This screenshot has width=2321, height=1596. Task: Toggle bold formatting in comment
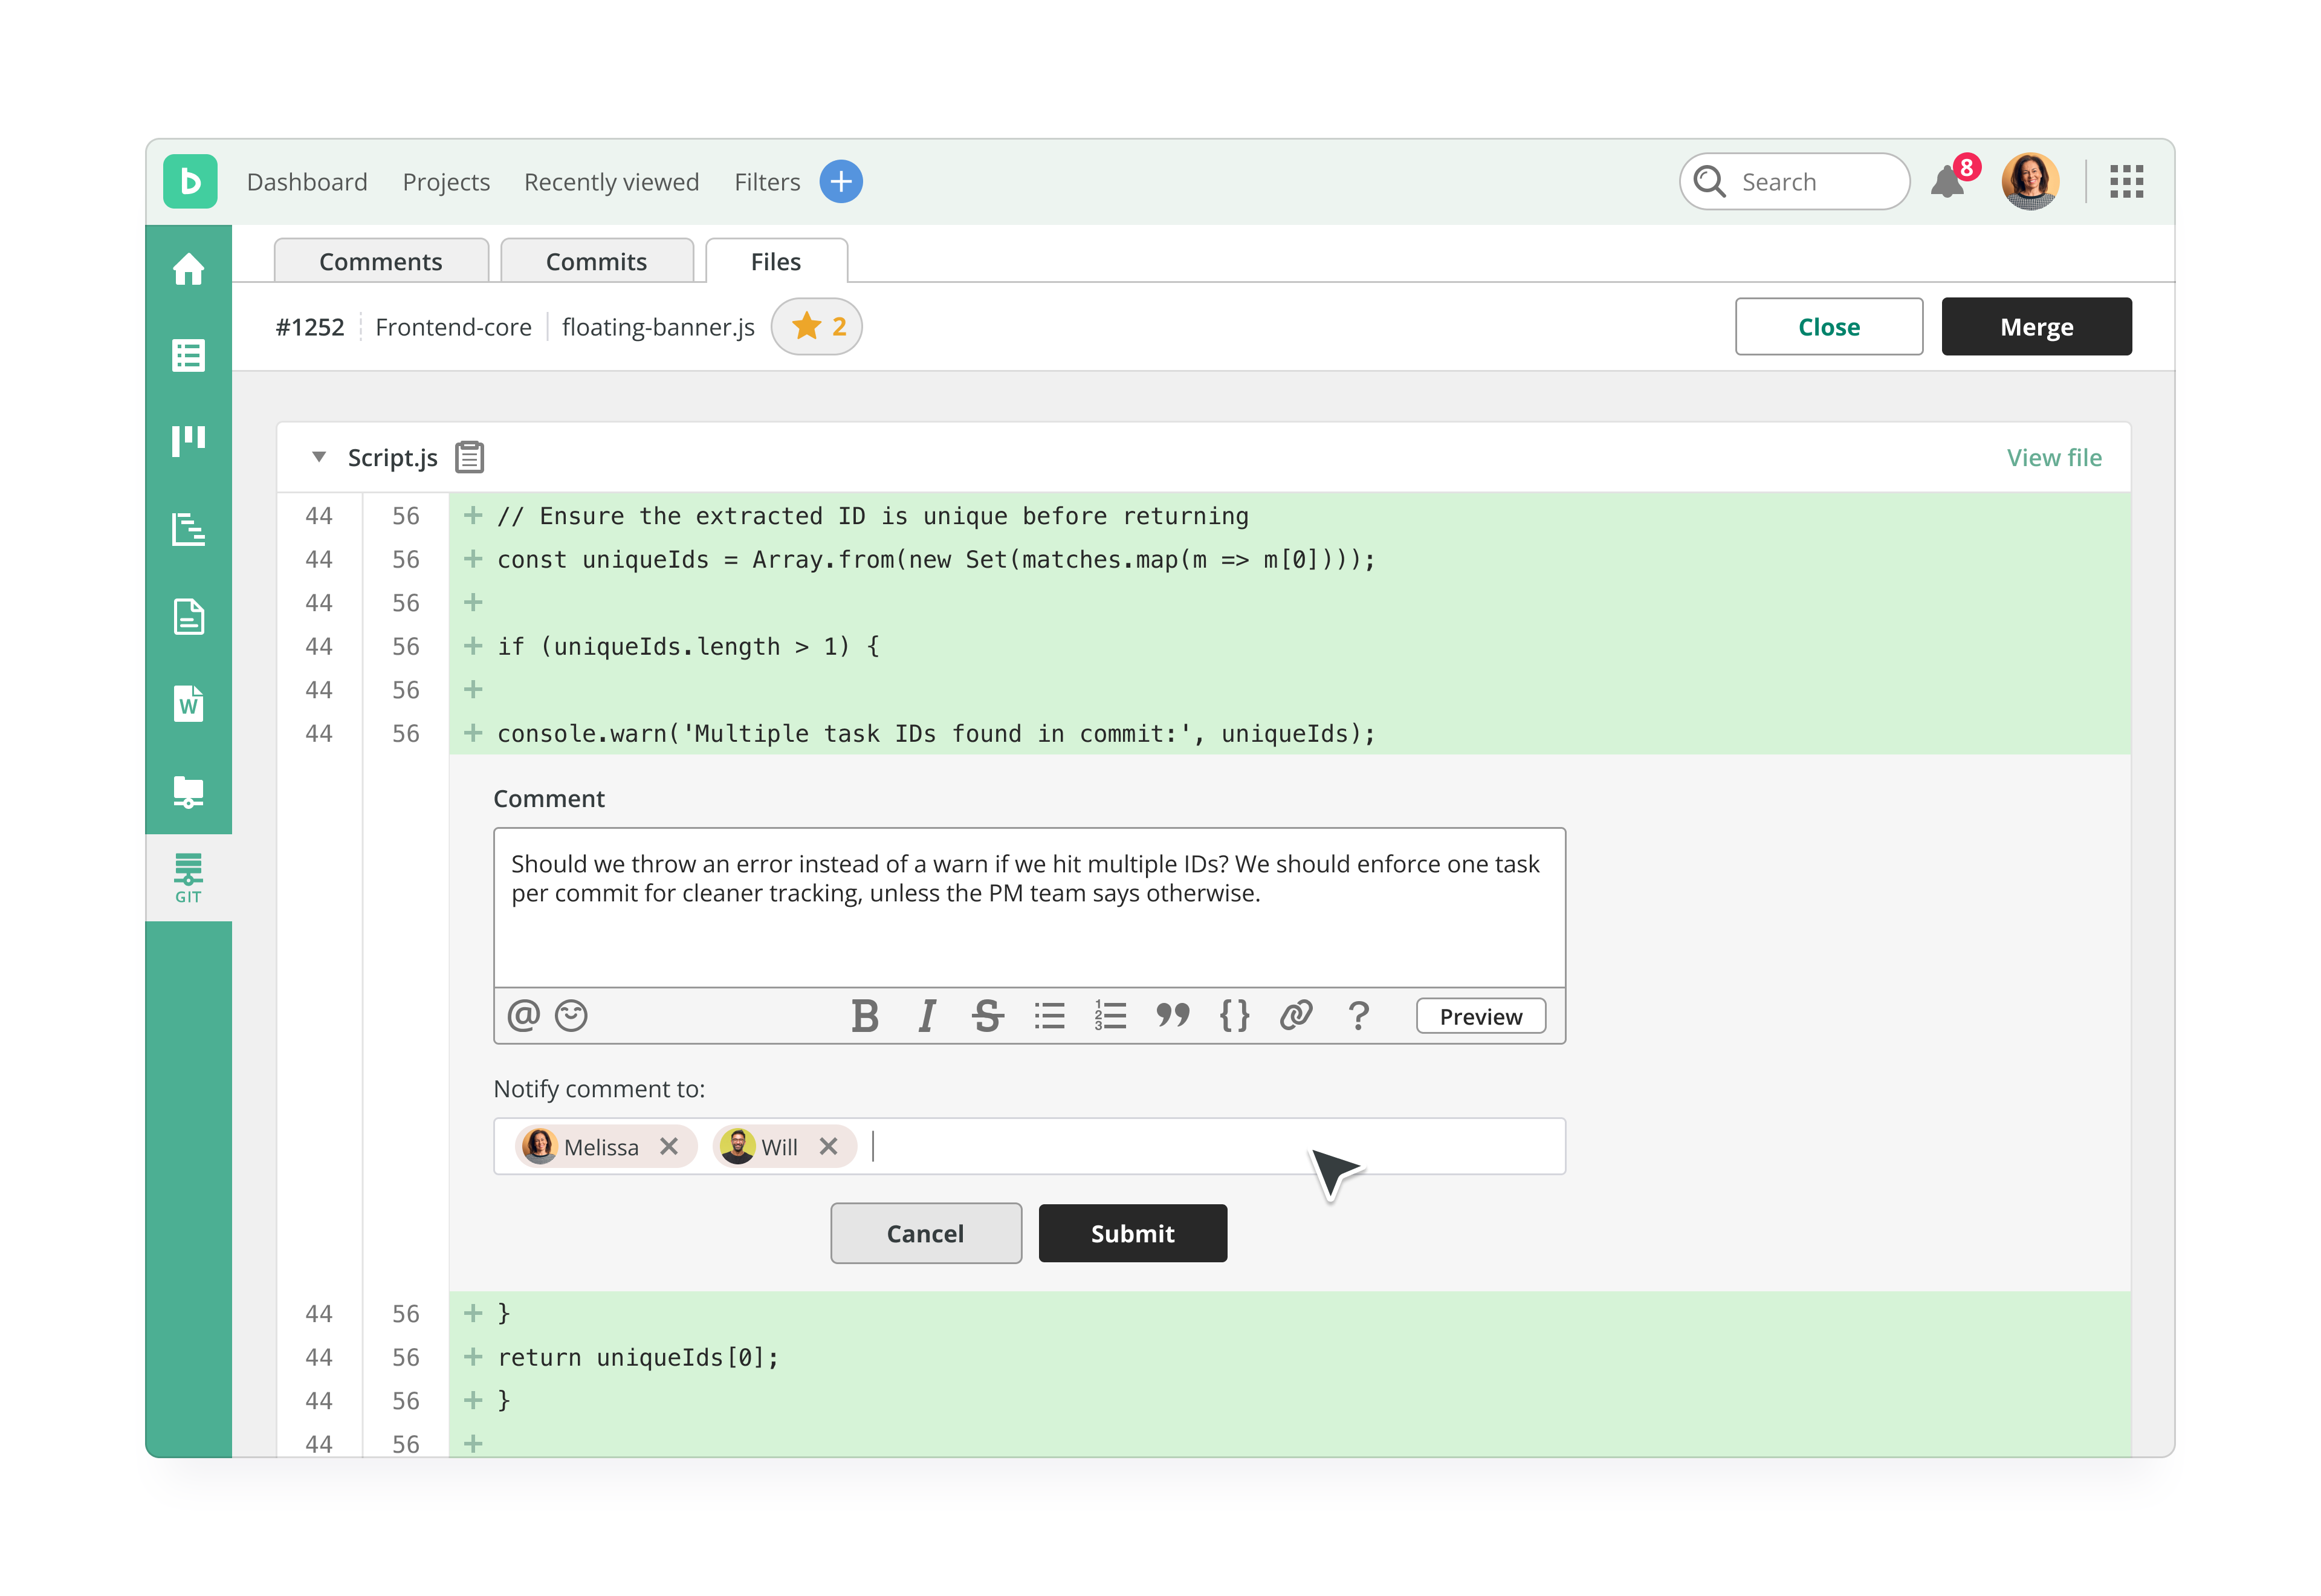pos(864,1016)
